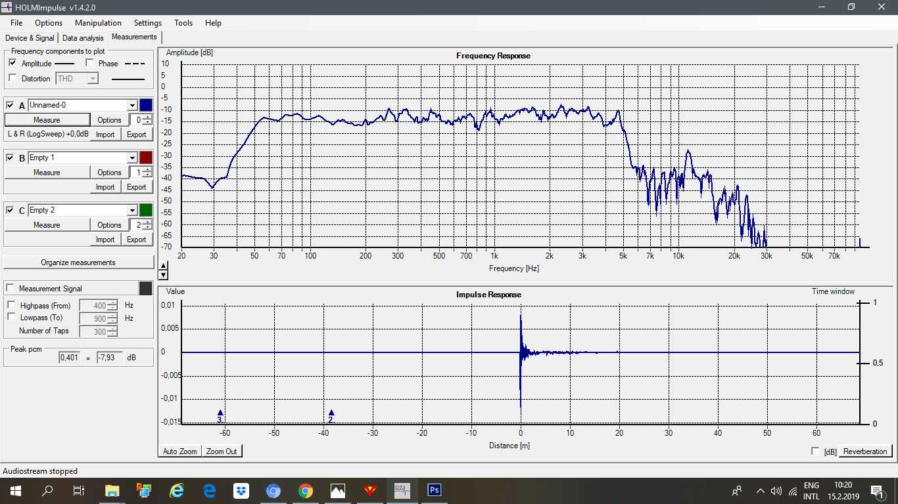Open the Windows Start menu
This screenshot has height=504, width=898.
(14, 490)
